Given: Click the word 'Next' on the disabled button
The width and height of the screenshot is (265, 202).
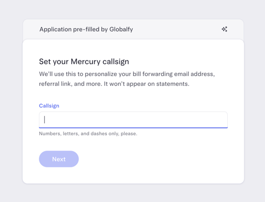Looking at the screenshot, I should pyautogui.click(x=59, y=159).
